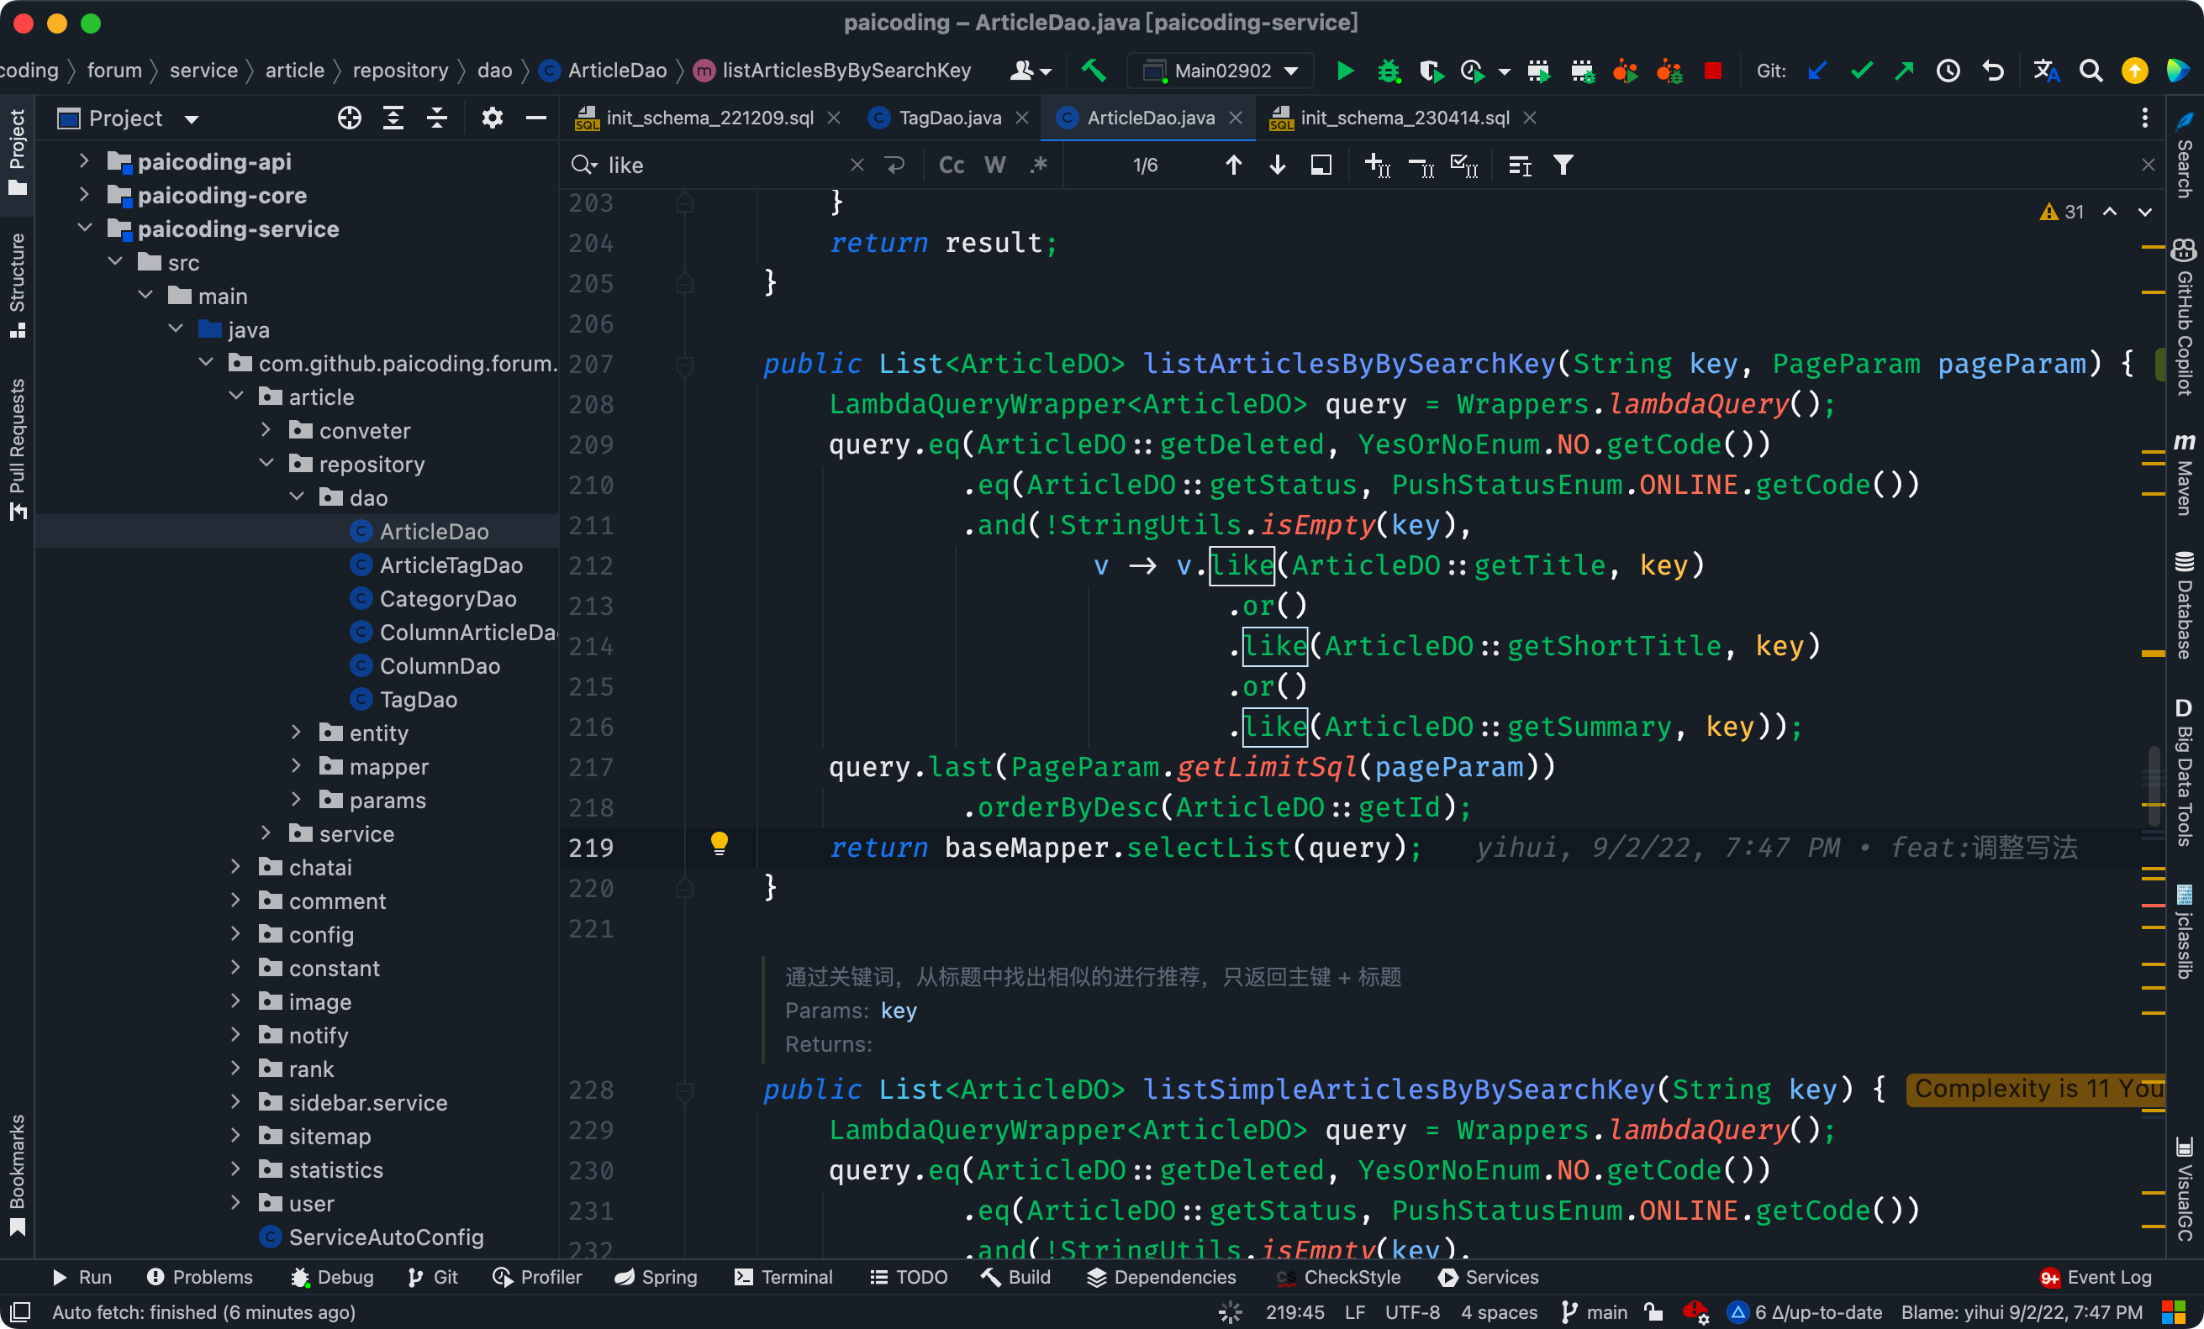Click the main git branch widget
The image size is (2204, 1329).
point(1595,1312)
